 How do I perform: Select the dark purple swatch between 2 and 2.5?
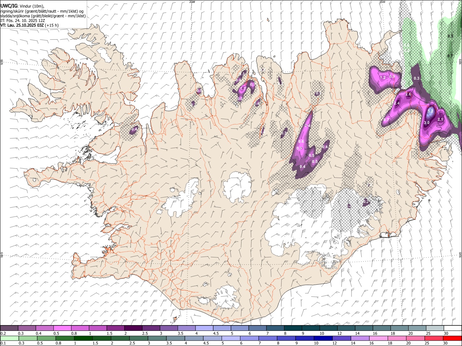pyautogui.click(x=133, y=328)
